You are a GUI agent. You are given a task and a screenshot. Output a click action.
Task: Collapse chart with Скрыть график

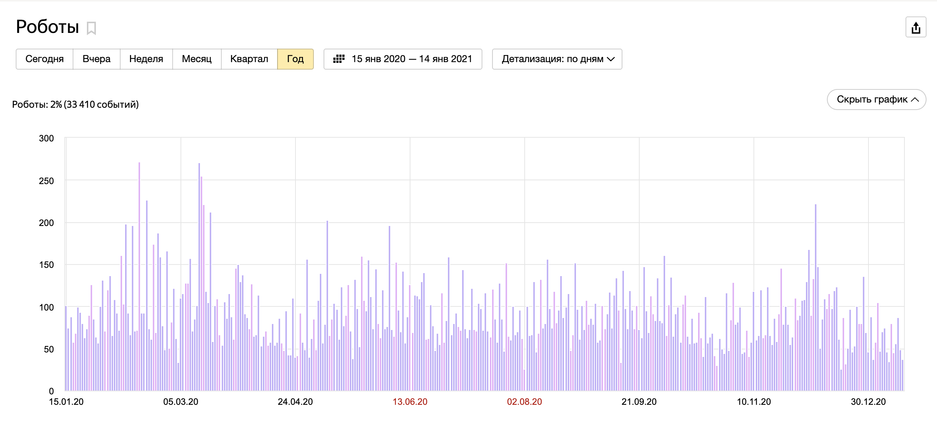tap(872, 100)
